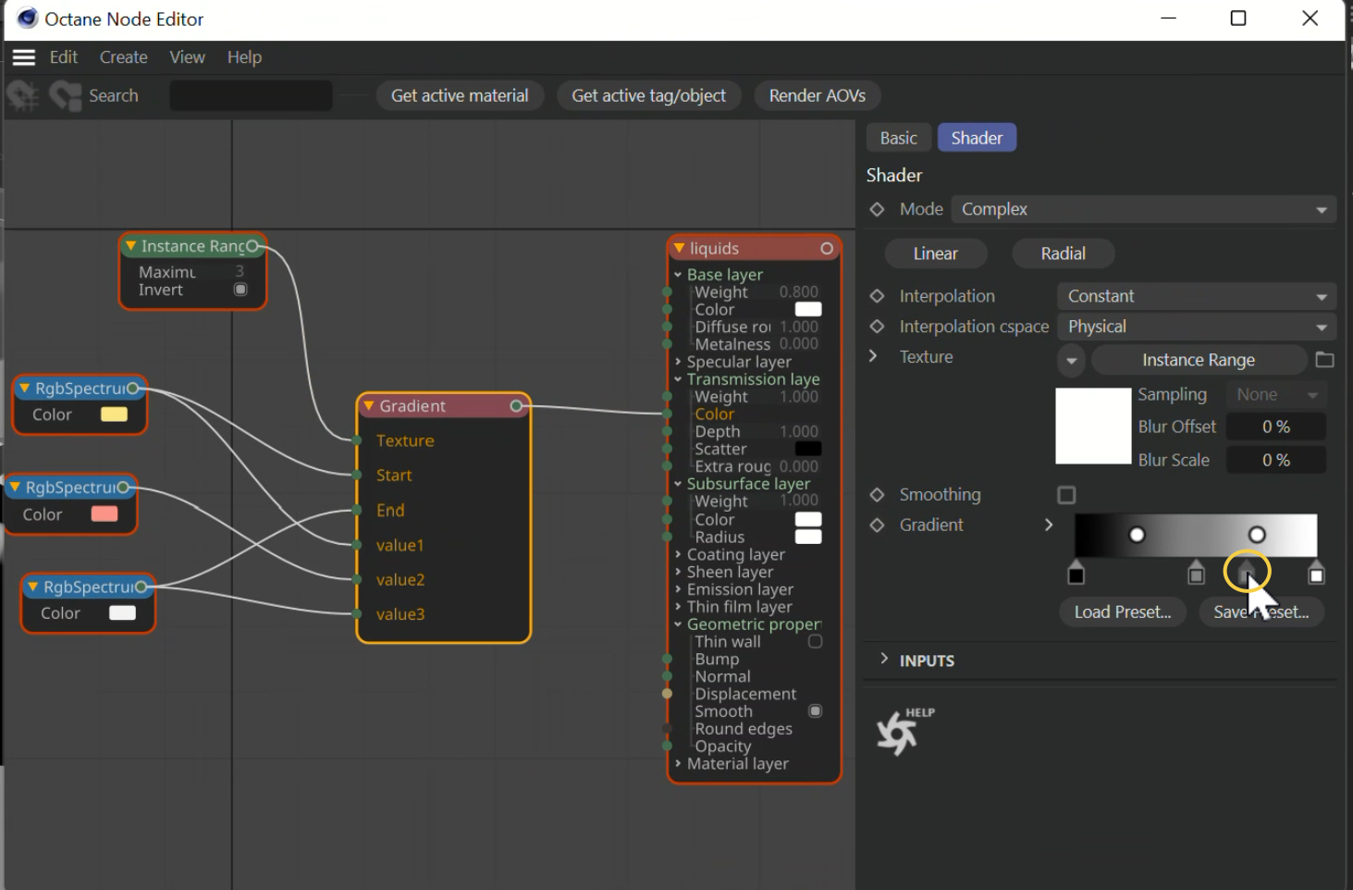Screen dimensions: 1353x890
Task: Click the value2 input port on Gradient node
Action: click(x=357, y=579)
